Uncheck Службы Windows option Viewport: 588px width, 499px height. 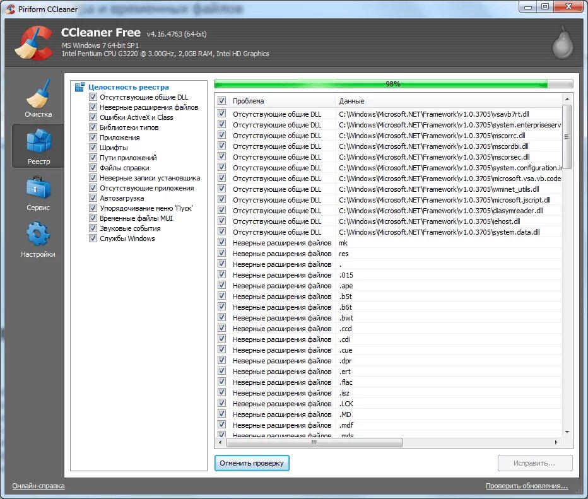[x=93, y=238]
